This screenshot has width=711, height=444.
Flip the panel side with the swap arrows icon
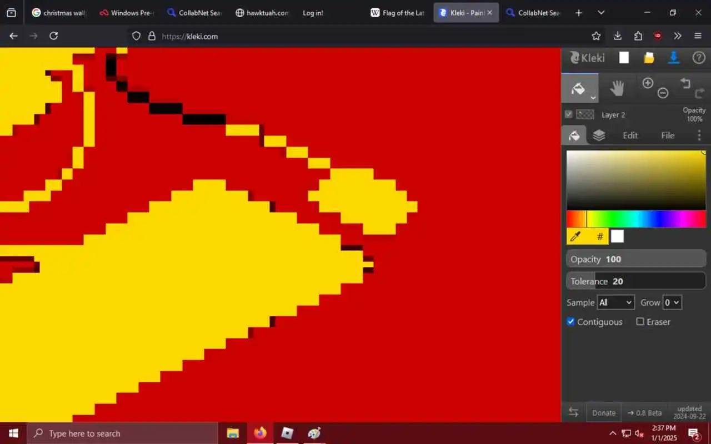(x=573, y=412)
